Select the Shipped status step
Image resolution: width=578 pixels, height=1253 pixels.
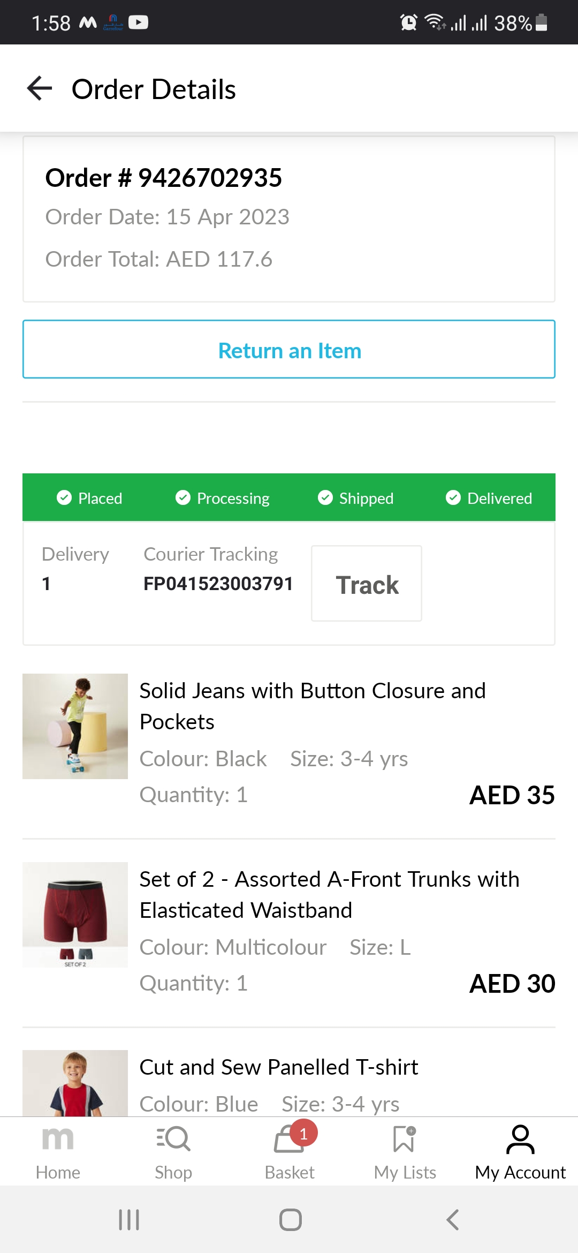[x=356, y=498]
